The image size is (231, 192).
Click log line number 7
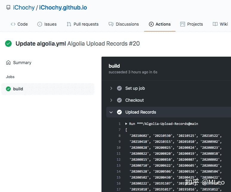[x=120, y=130]
